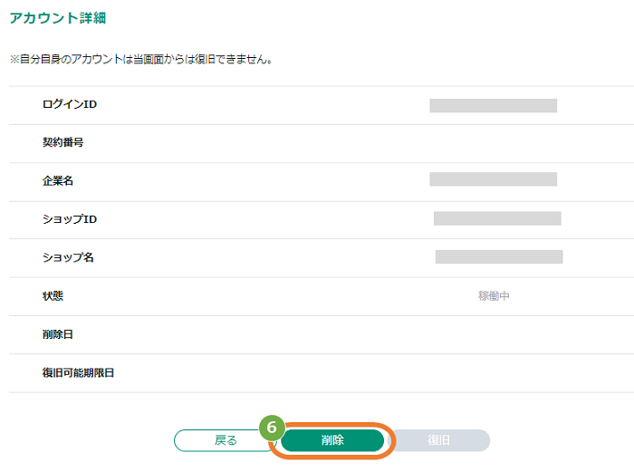Click the ショップID row label
634x472 pixels.
70,219
